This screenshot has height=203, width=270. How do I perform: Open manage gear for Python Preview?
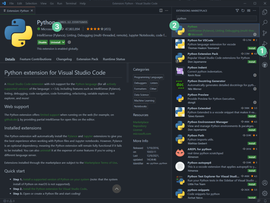pos(255,102)
